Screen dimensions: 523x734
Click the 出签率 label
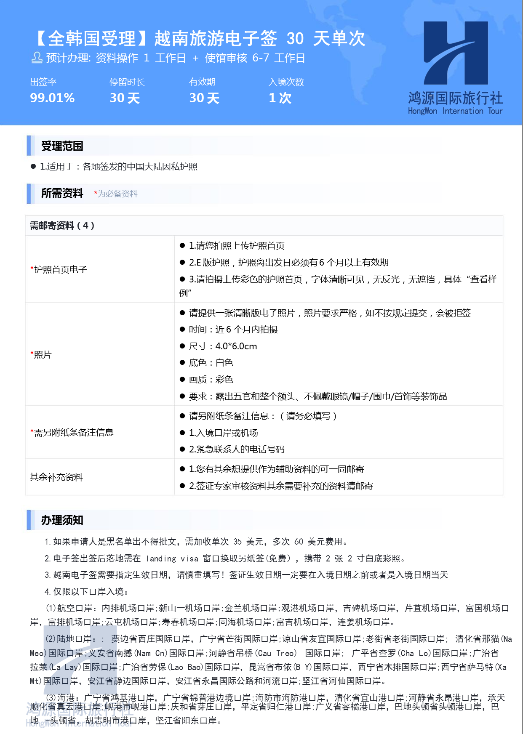(43, 82)
